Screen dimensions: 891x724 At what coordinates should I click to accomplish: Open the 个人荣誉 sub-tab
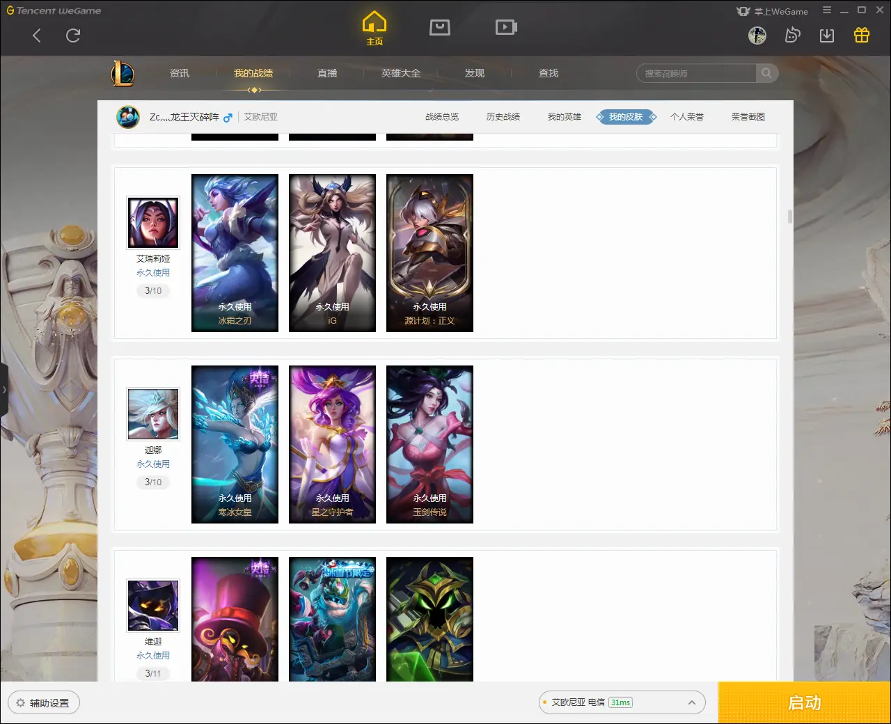pyautogui.click(x=687, y=117)
